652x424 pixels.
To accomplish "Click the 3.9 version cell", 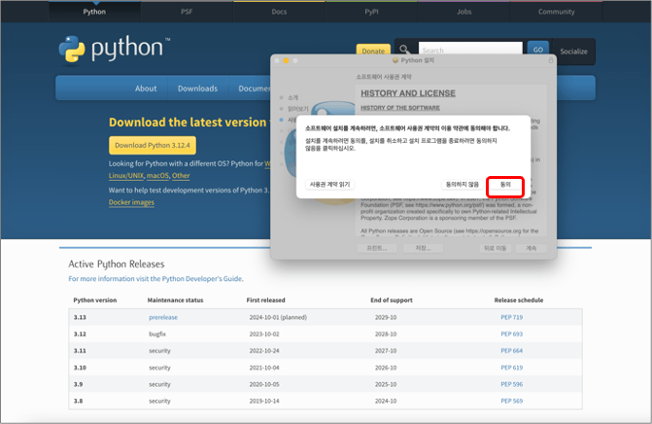I will (78, 384).
